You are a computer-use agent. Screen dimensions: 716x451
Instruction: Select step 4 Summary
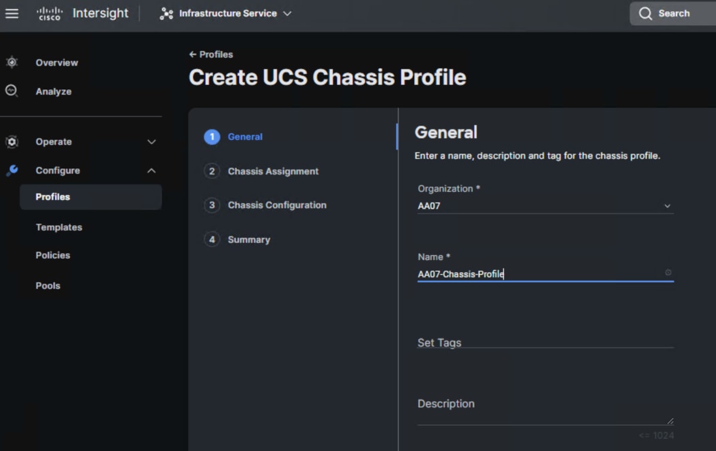tap(249, 239)
